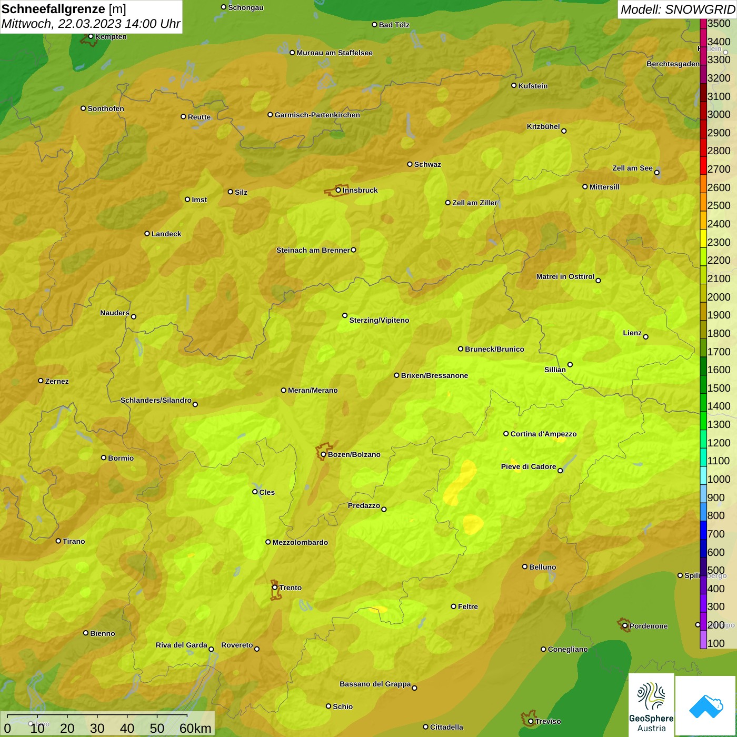The width and height of the screenshot is (737, 737).
Task: Click the Treviso city marker dot
Action: [x=531, y=721]
